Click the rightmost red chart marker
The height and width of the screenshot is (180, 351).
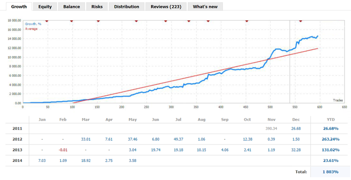click(300, 21)
